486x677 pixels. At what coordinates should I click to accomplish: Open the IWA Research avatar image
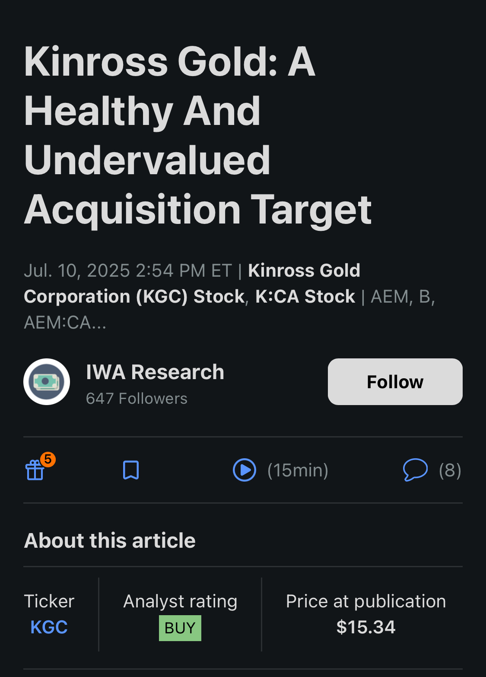[x=47, y=382]
